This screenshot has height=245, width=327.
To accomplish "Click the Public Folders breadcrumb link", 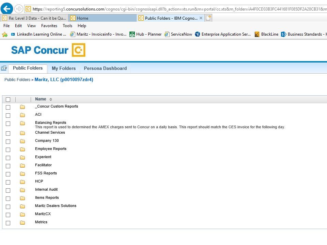I will [17, 80].
